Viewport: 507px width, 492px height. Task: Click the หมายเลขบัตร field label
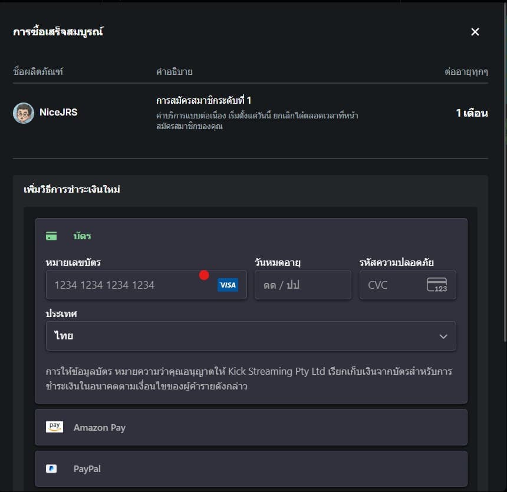[x=73, y=262]
